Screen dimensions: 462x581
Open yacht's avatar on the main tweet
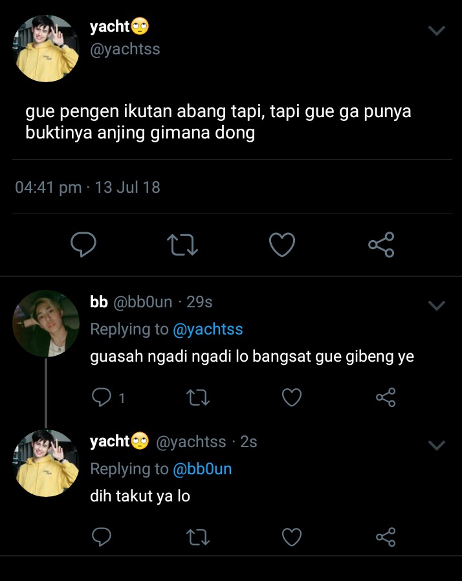click(x=46, y=48)
